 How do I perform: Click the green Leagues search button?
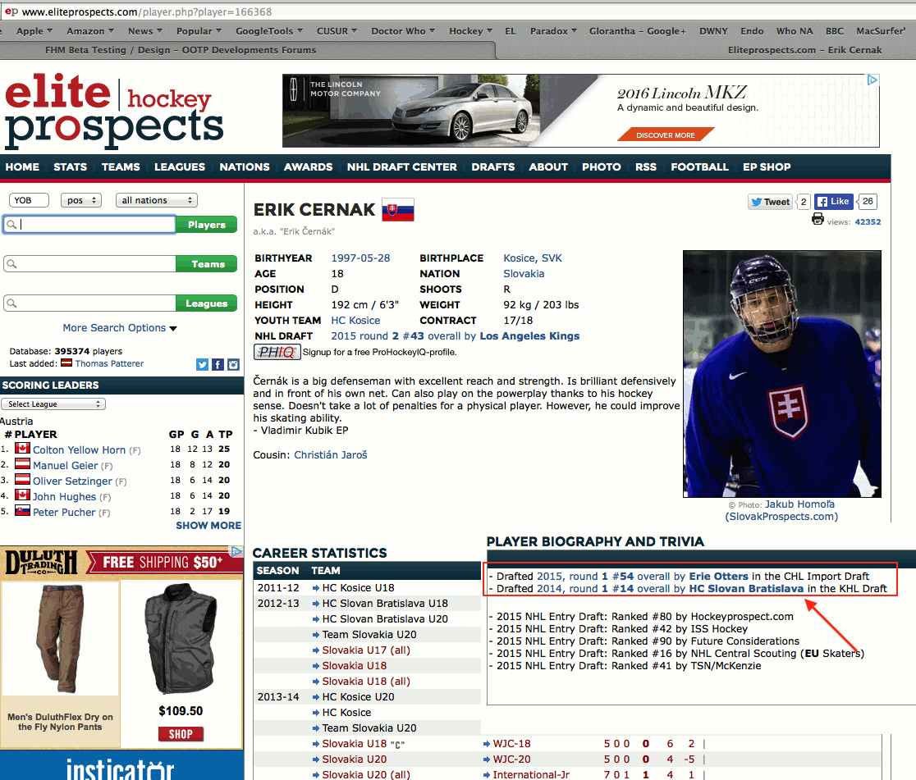(206, 303)
